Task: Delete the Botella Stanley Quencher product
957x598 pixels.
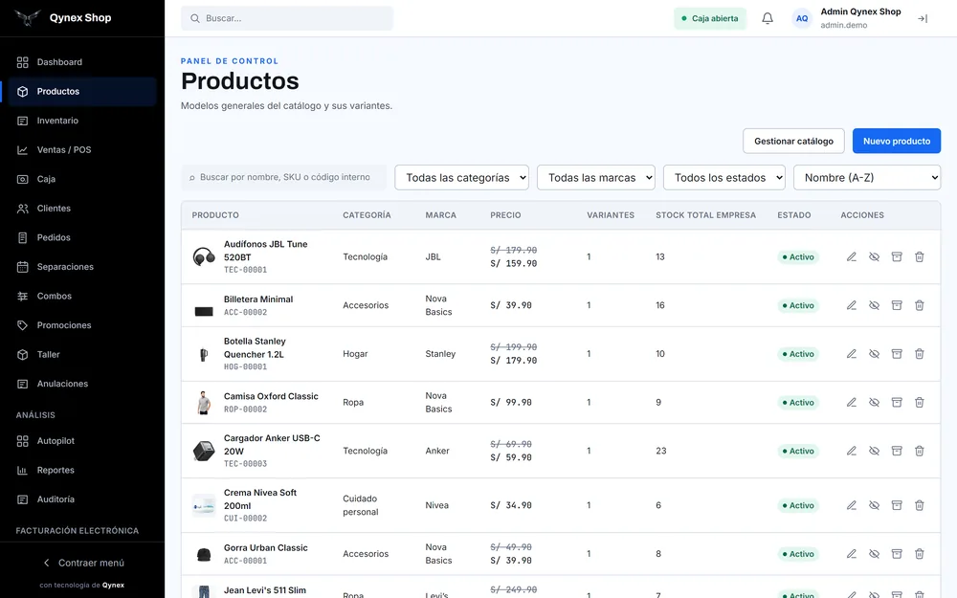Action: coord(919,354)
